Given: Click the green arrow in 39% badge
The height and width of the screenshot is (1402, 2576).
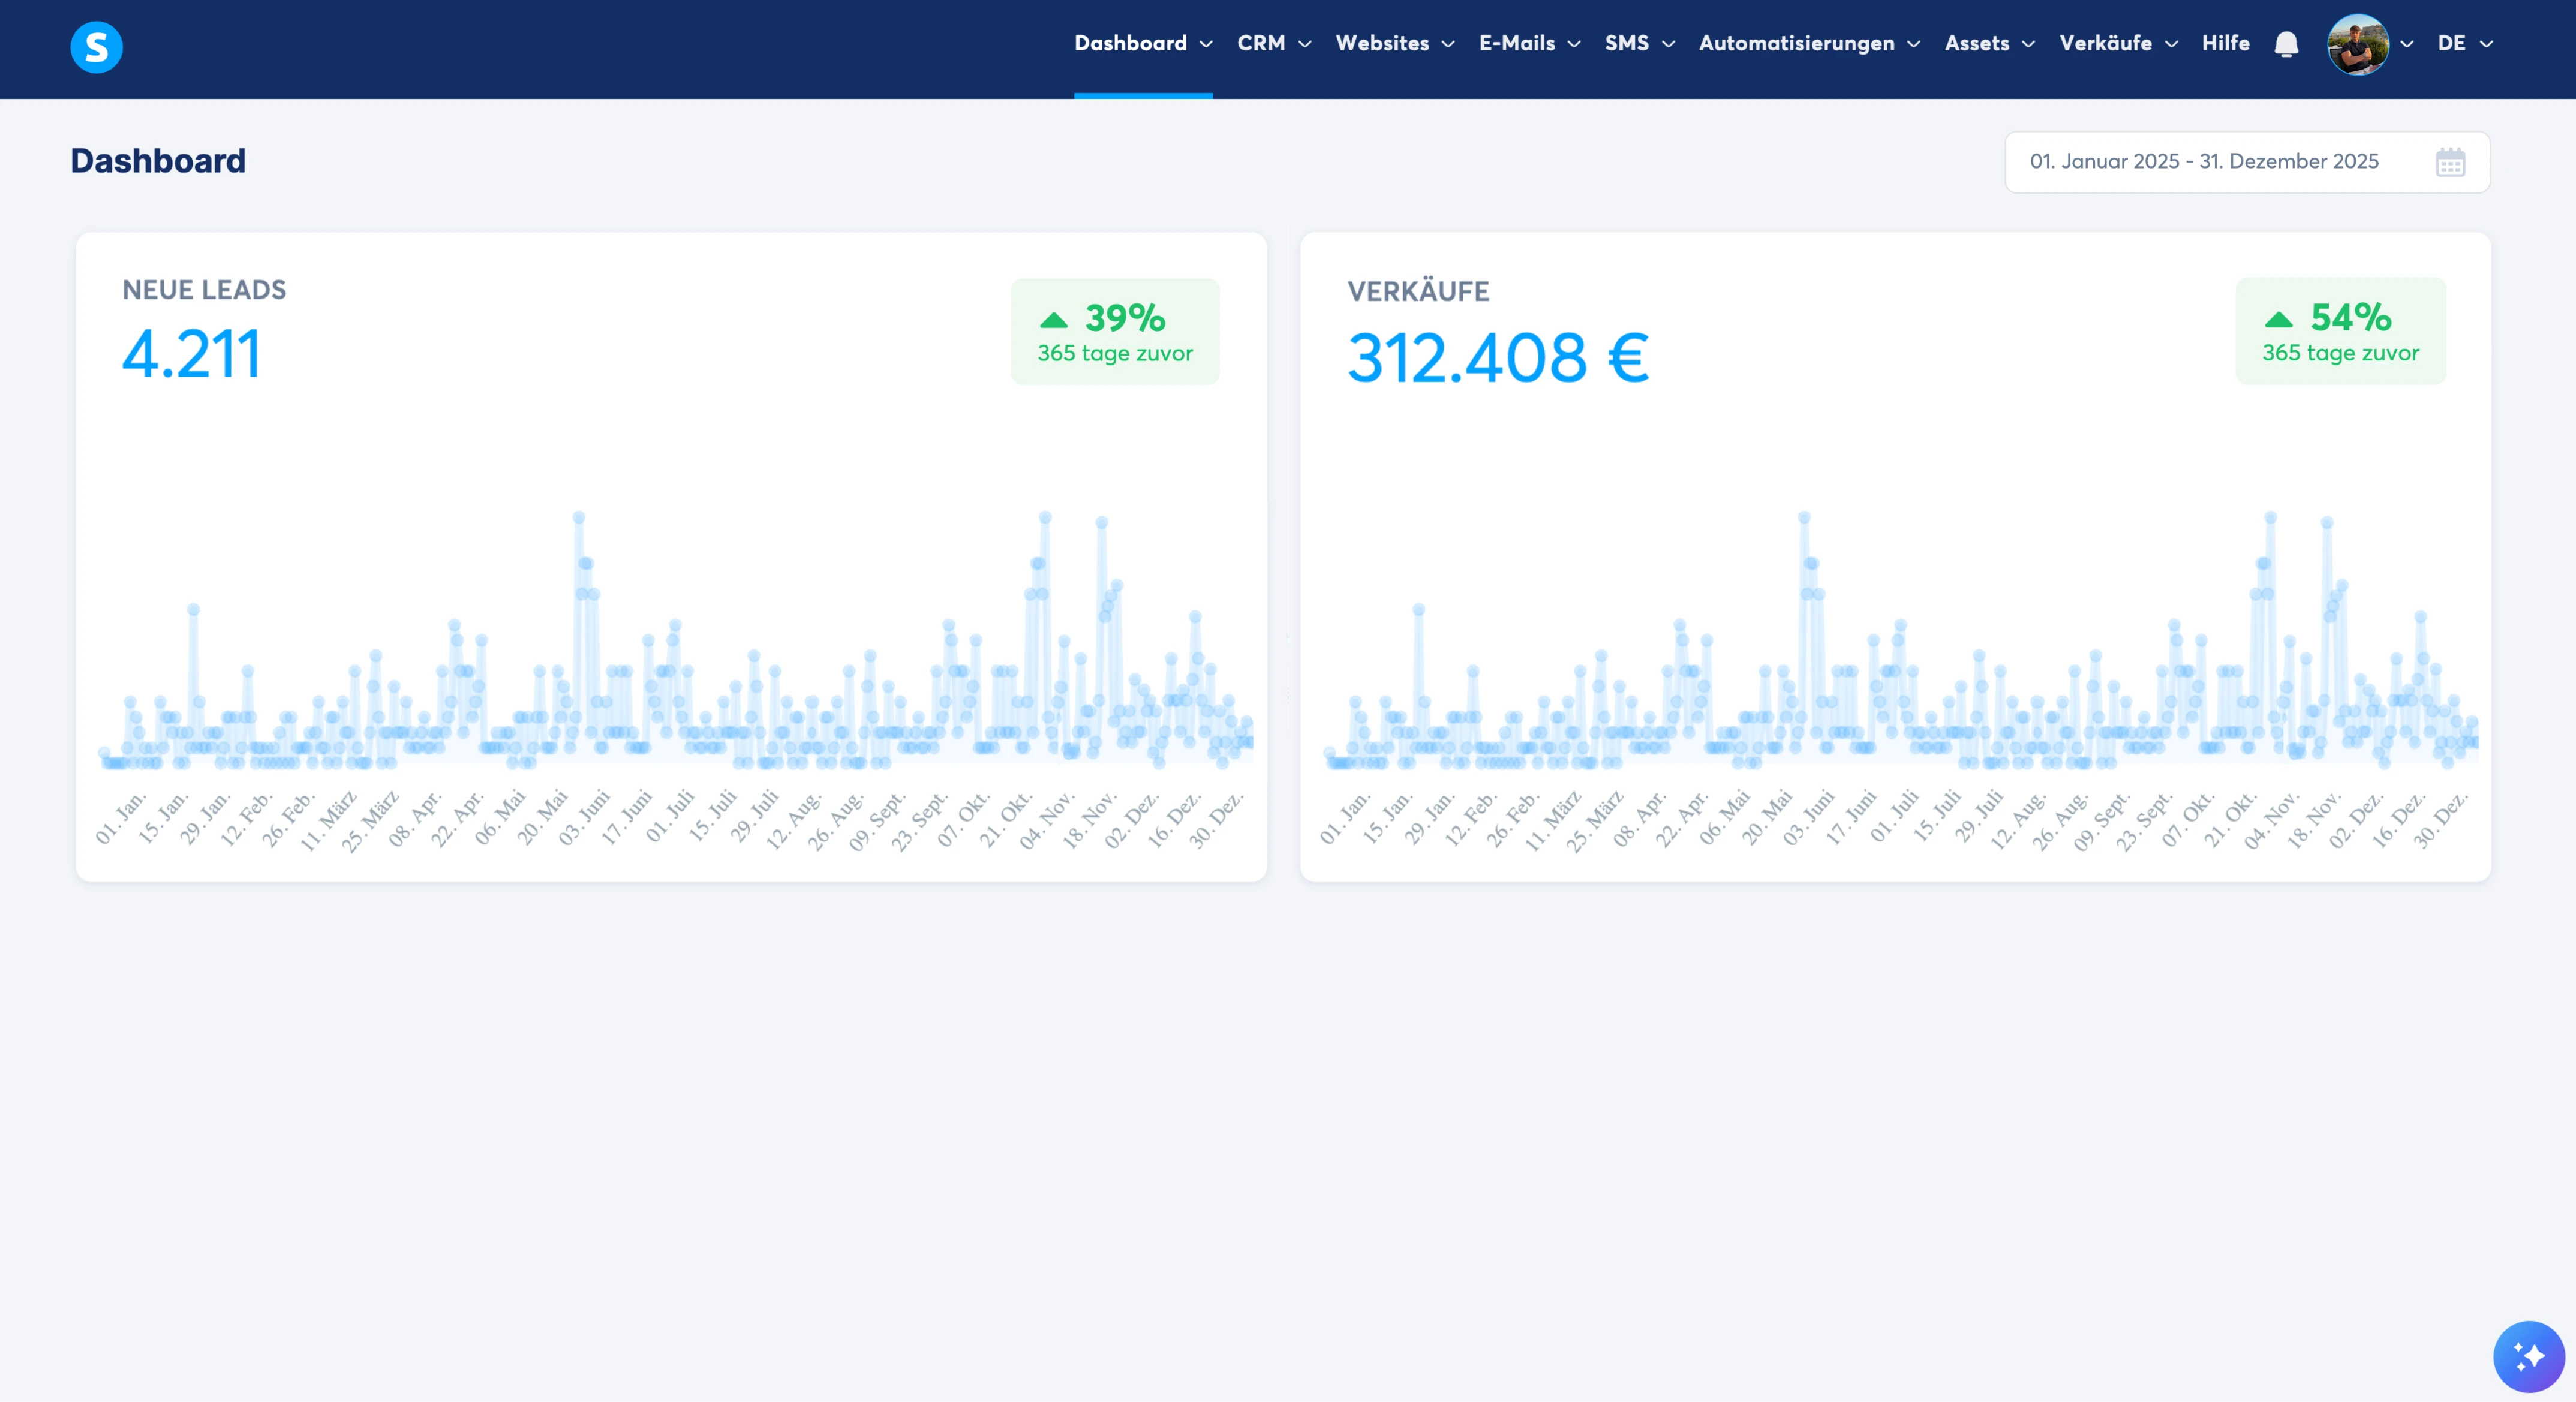Looking at the screenshot, I should 1054,320.
